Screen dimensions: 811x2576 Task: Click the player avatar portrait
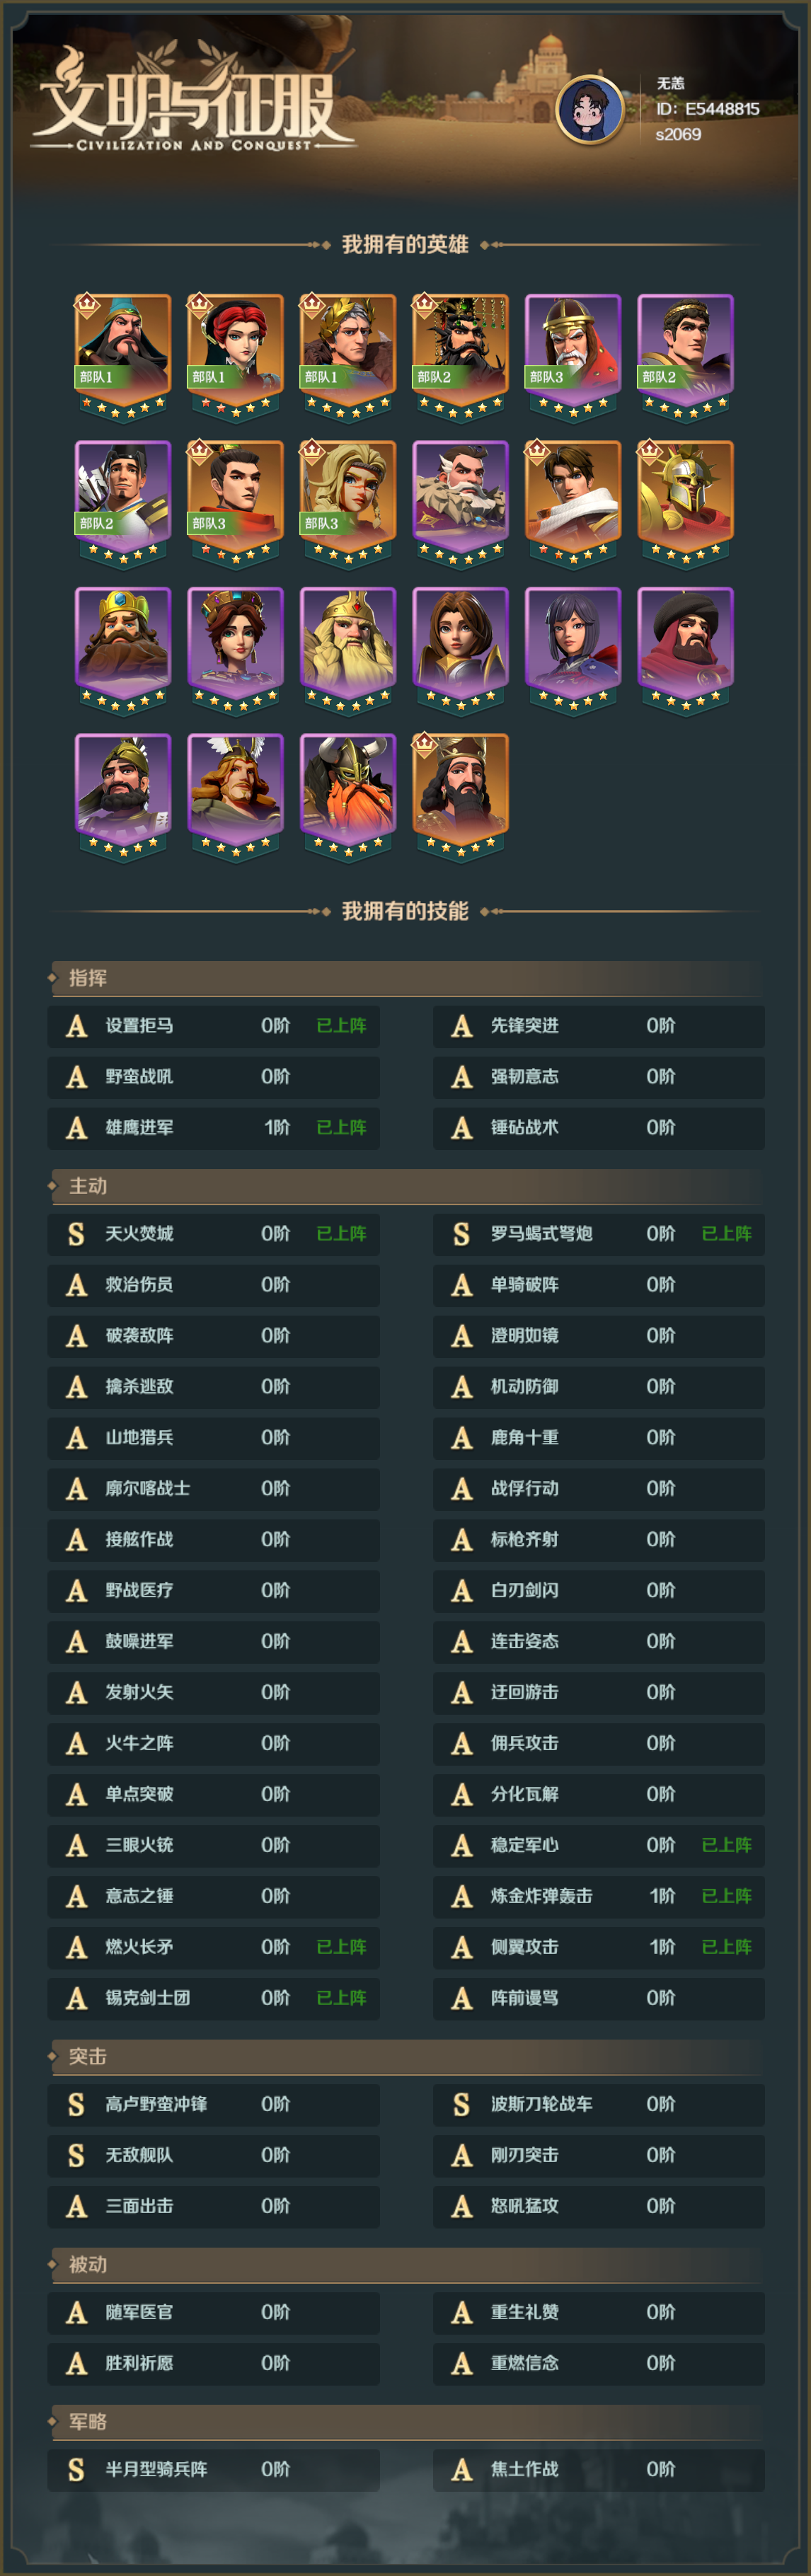pos(590,110)
